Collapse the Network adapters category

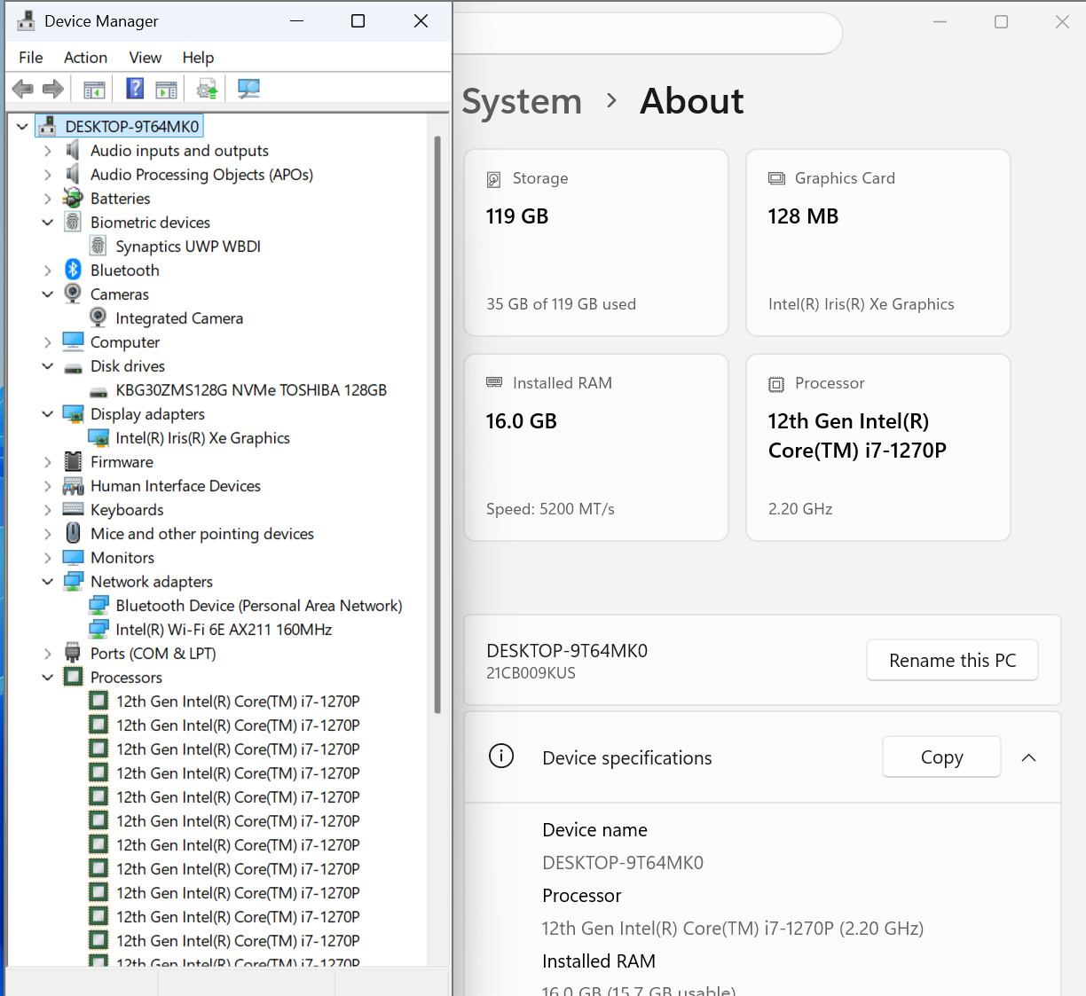48,582
